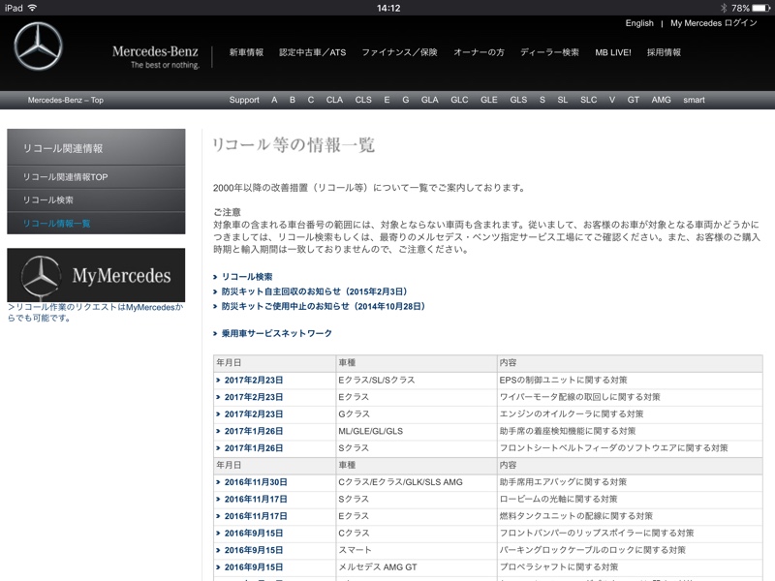This screenshot has width=775, height=581.
Task: Click the リコール関連情報 sidebar header
Action: pyautogui.click(x=96, y=148)
